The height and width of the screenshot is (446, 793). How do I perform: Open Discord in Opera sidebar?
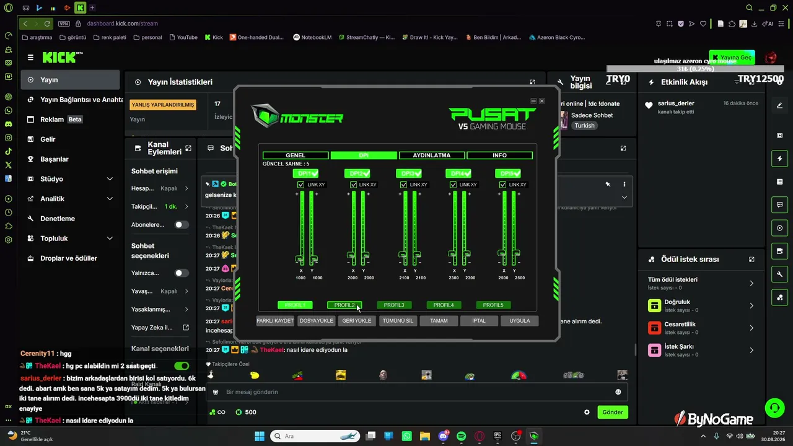coord(8,124)
